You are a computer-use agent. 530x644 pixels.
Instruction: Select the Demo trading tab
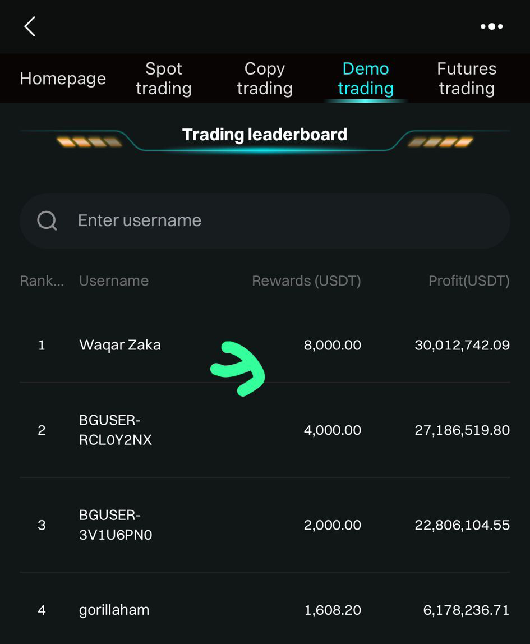pyautogui.click(x=366, y=79)
